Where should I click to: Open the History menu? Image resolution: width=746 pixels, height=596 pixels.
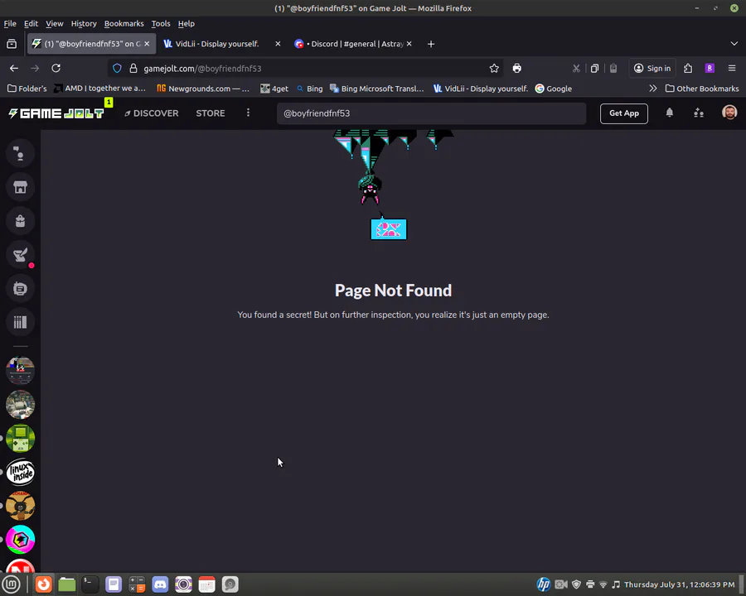[x=84, y=23]
